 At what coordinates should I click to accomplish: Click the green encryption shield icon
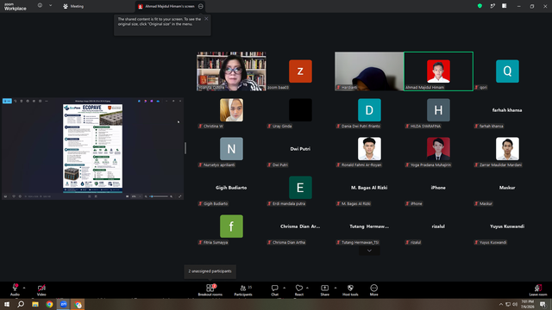pos(480,6)
